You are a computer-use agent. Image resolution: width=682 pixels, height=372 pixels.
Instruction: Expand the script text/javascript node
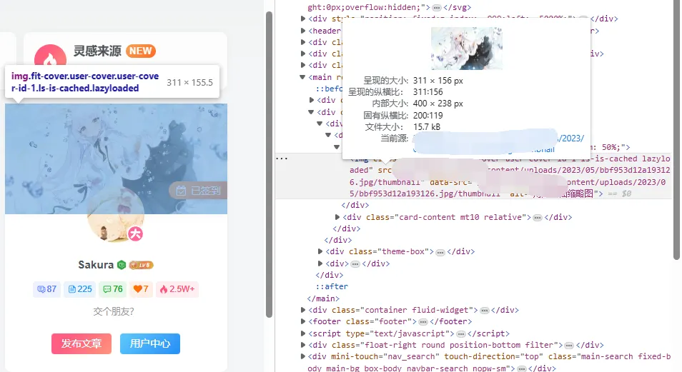coord(302,333)
